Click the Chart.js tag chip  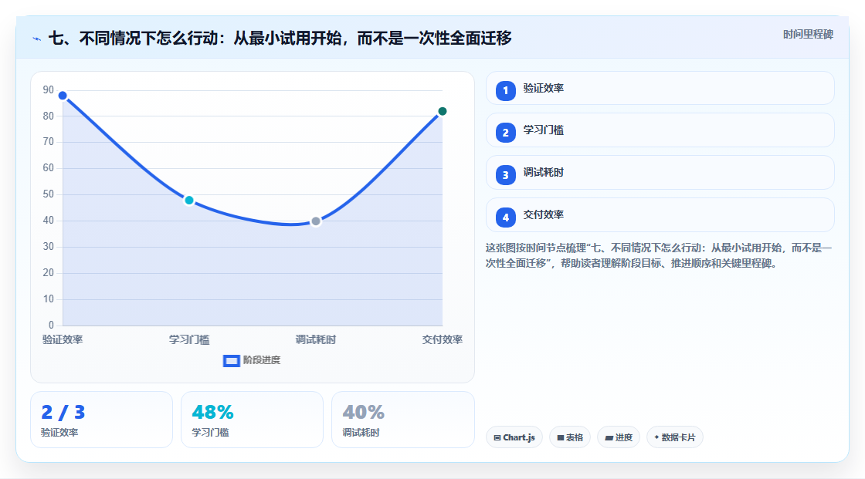514,437
